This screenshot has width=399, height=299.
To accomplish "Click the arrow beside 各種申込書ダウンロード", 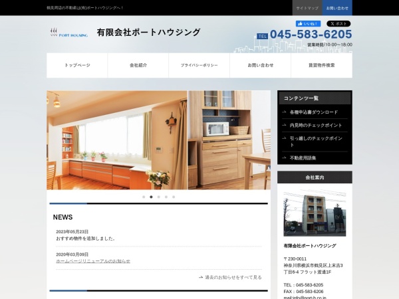I will 284,112.
